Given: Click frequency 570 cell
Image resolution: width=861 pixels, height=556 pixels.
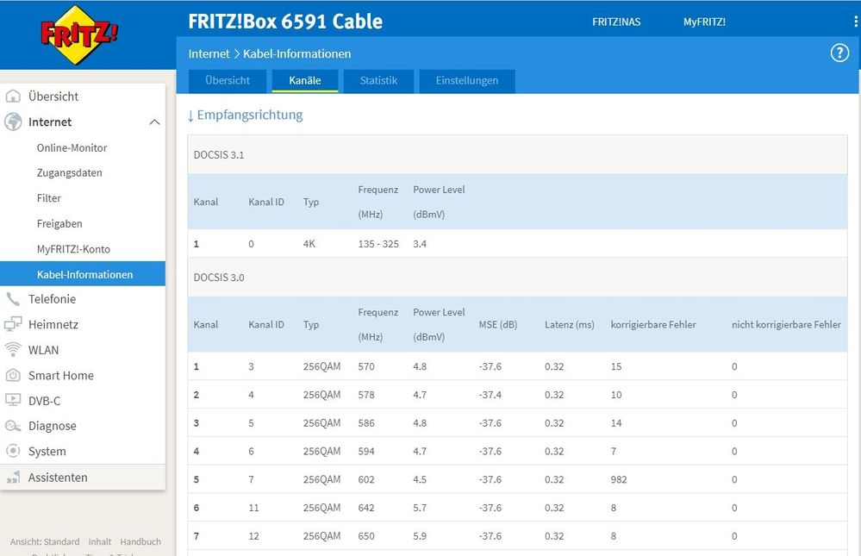Looking at the screenshot, I should (x=366, y=366).
